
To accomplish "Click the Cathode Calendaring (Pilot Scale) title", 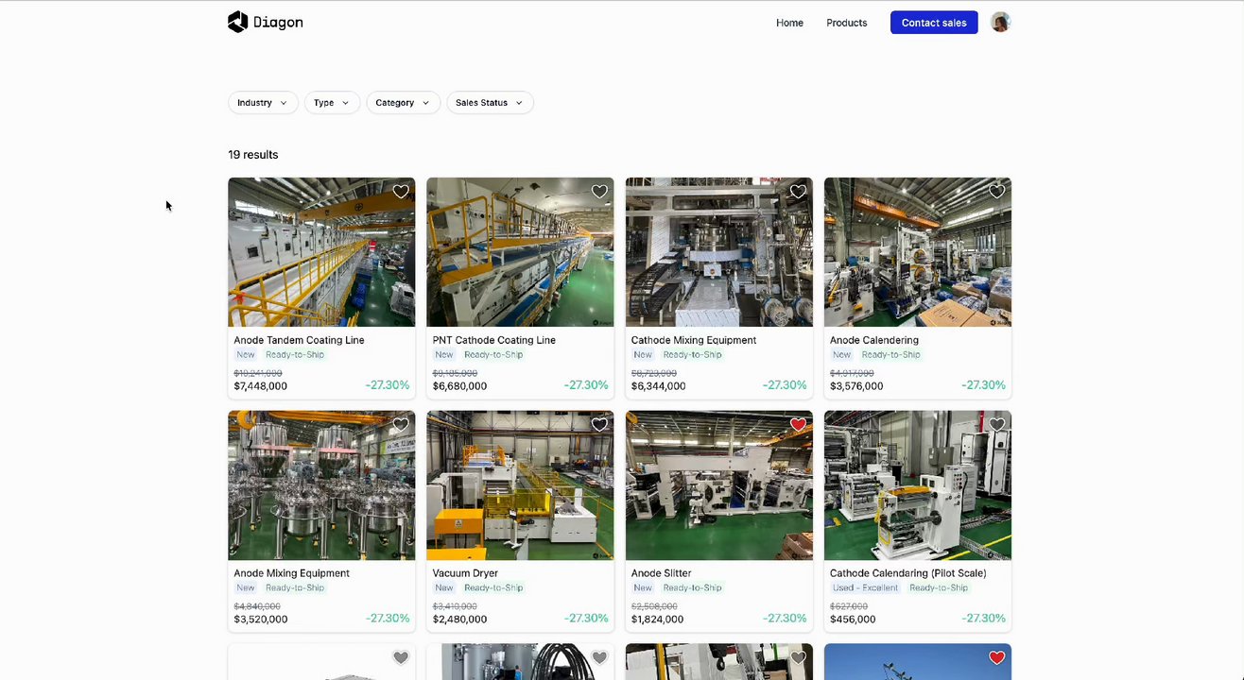I will [x=907, y=573].
